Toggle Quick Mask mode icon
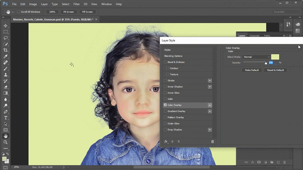Screen dimensions: 303x170 pos(5,168)
